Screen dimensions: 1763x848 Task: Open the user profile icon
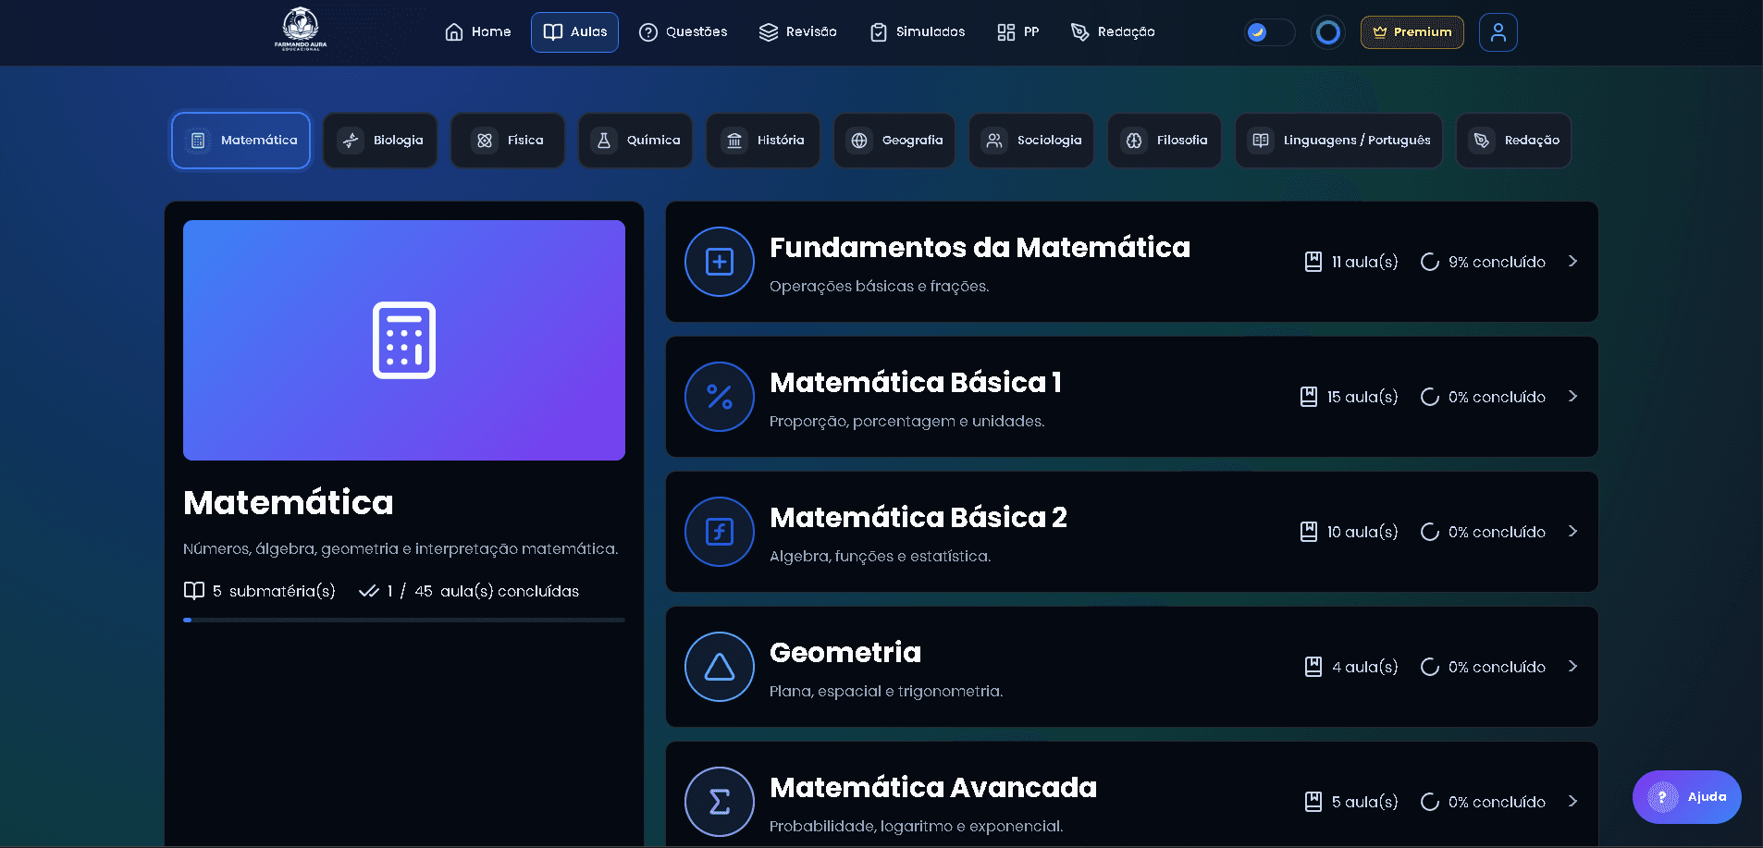(x=1498, y=31)
